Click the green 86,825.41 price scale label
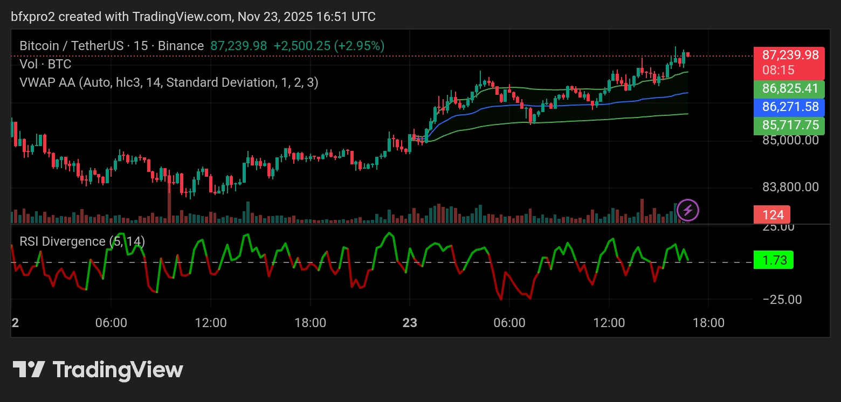The width and height of the screenshot is (841, 402). tap(790, 88)
